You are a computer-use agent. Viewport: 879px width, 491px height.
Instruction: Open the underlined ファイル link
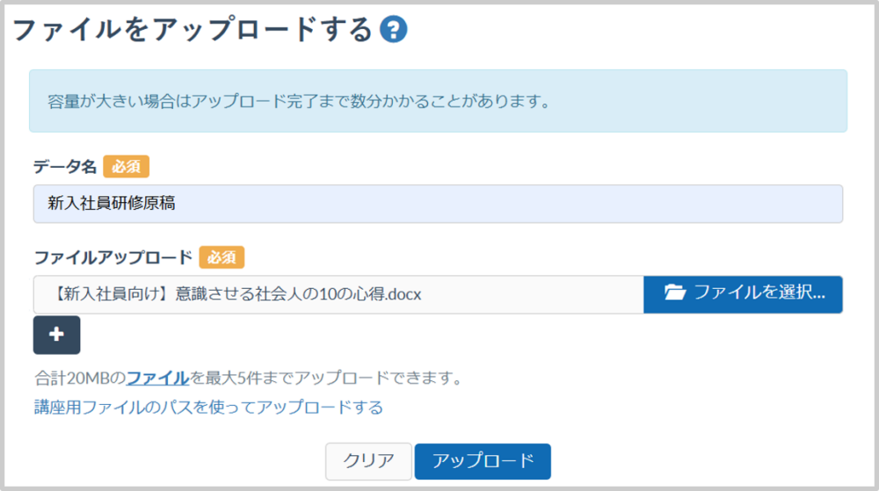click(x=157, y=379)
